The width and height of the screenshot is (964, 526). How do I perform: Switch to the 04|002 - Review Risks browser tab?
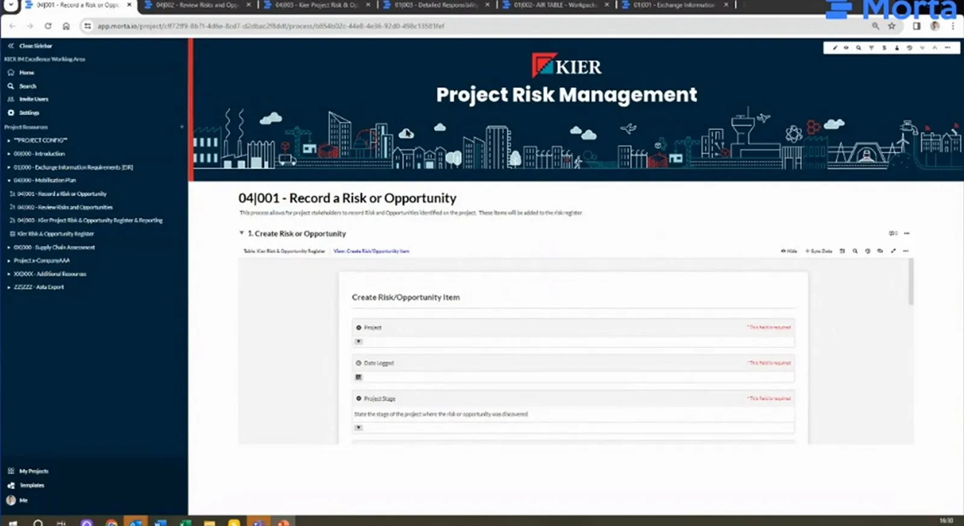(196, 5)
